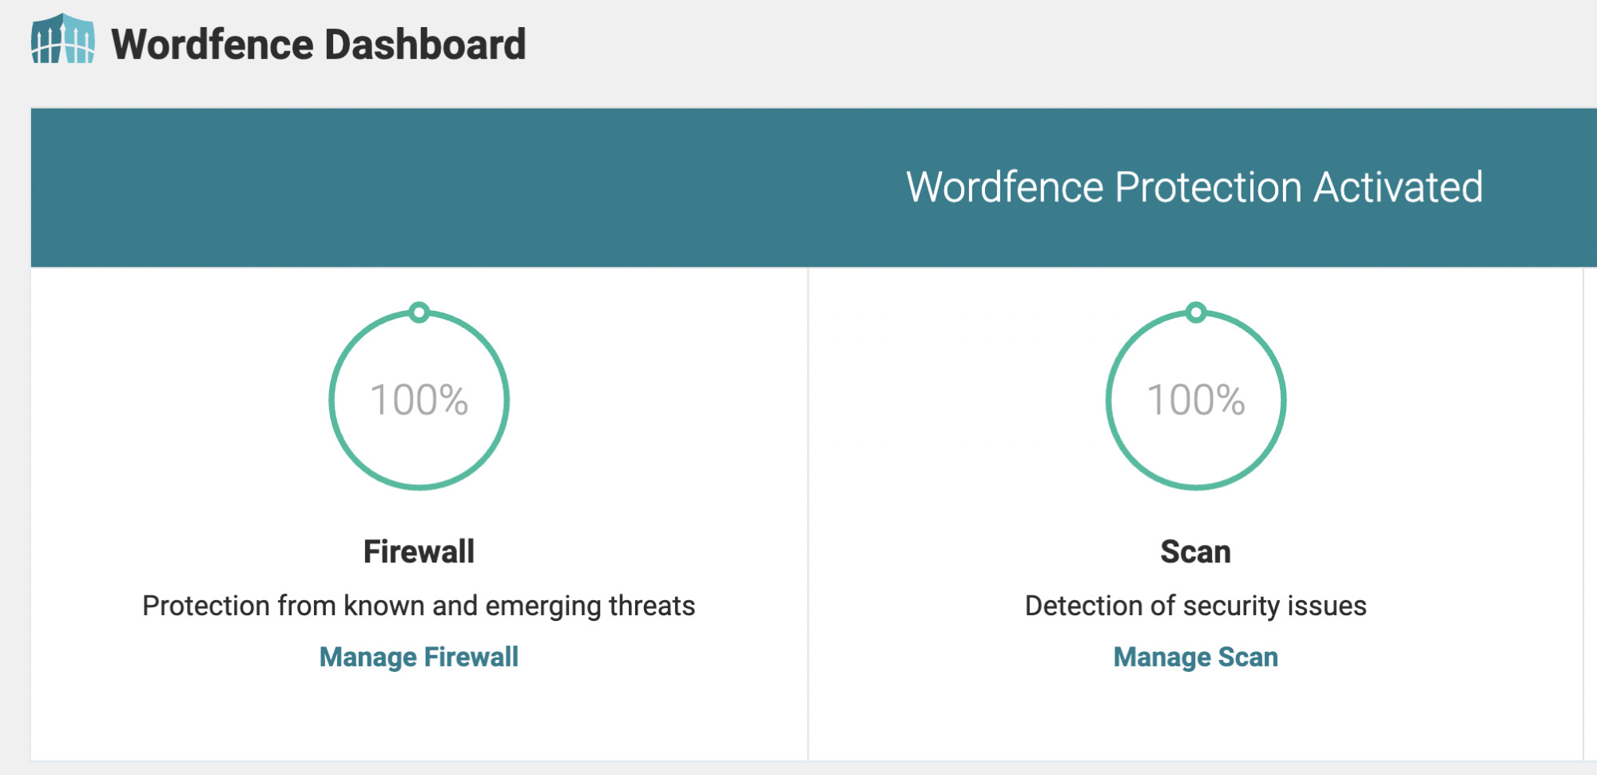
Task: Select the Firewall section heading
Action: pyautogui.click(x=418, y=551)
